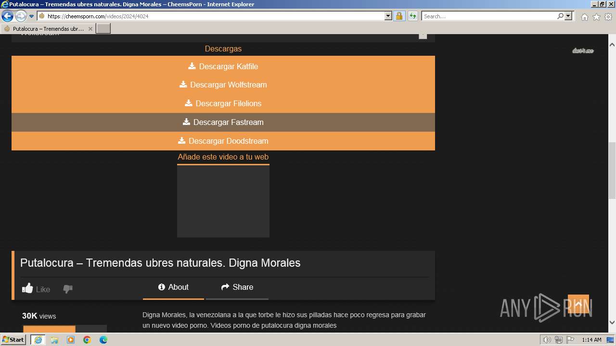616x346 pixels.
Task: Click Descargar Filelions download link
Action: (223, 103)
